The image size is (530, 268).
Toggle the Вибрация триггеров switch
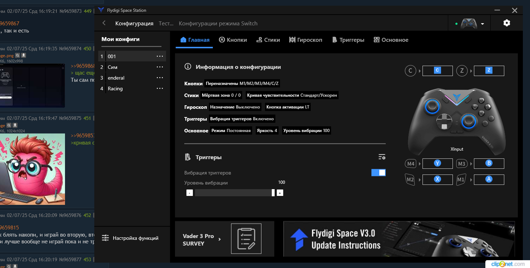379,173
